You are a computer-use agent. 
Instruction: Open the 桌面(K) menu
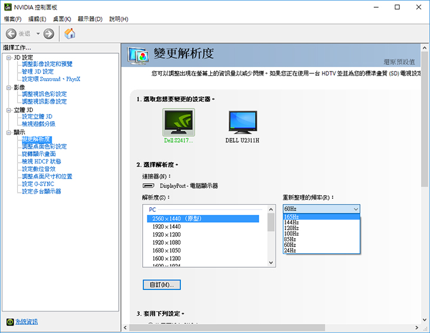[x=62, y=19]
